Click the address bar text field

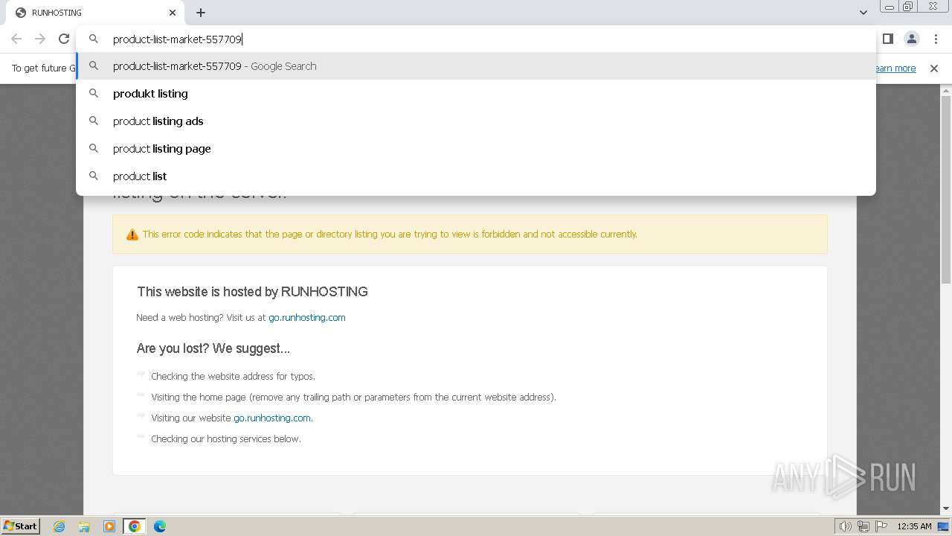point(476,39)
